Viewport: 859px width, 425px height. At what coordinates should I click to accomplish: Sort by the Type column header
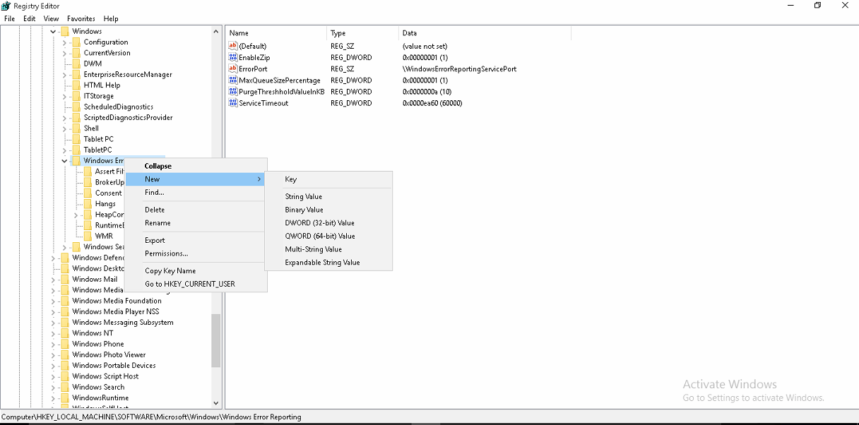coord(363,33)
